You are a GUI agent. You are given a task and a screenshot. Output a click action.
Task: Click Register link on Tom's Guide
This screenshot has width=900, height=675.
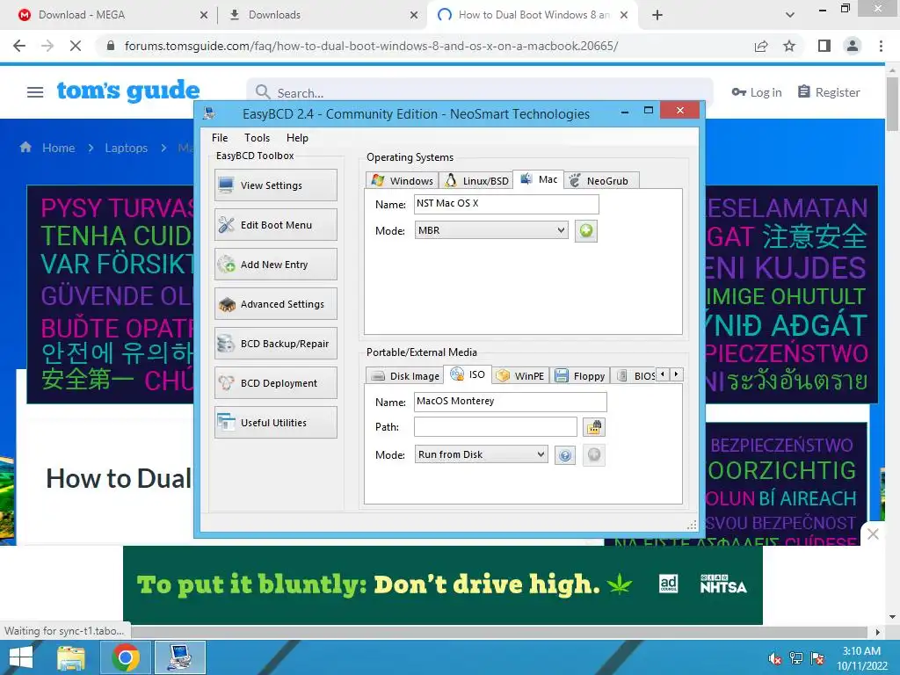coord(830,92)
